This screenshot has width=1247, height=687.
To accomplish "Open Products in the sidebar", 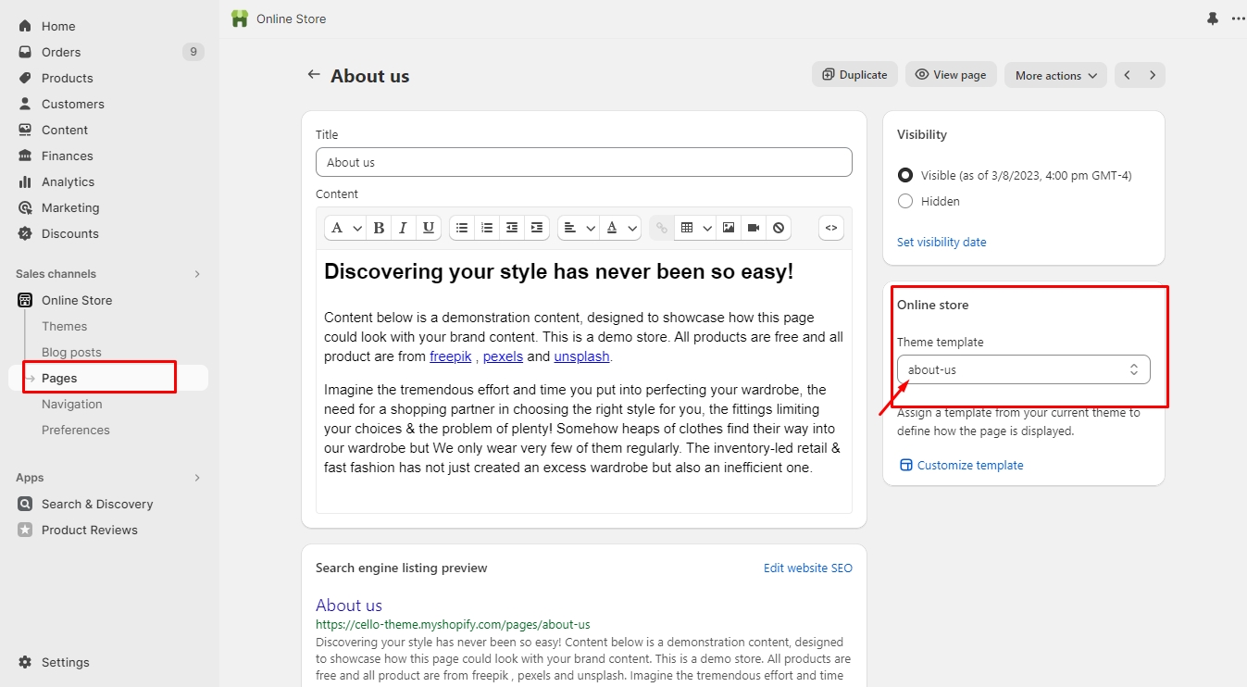I will pos(67,78).
